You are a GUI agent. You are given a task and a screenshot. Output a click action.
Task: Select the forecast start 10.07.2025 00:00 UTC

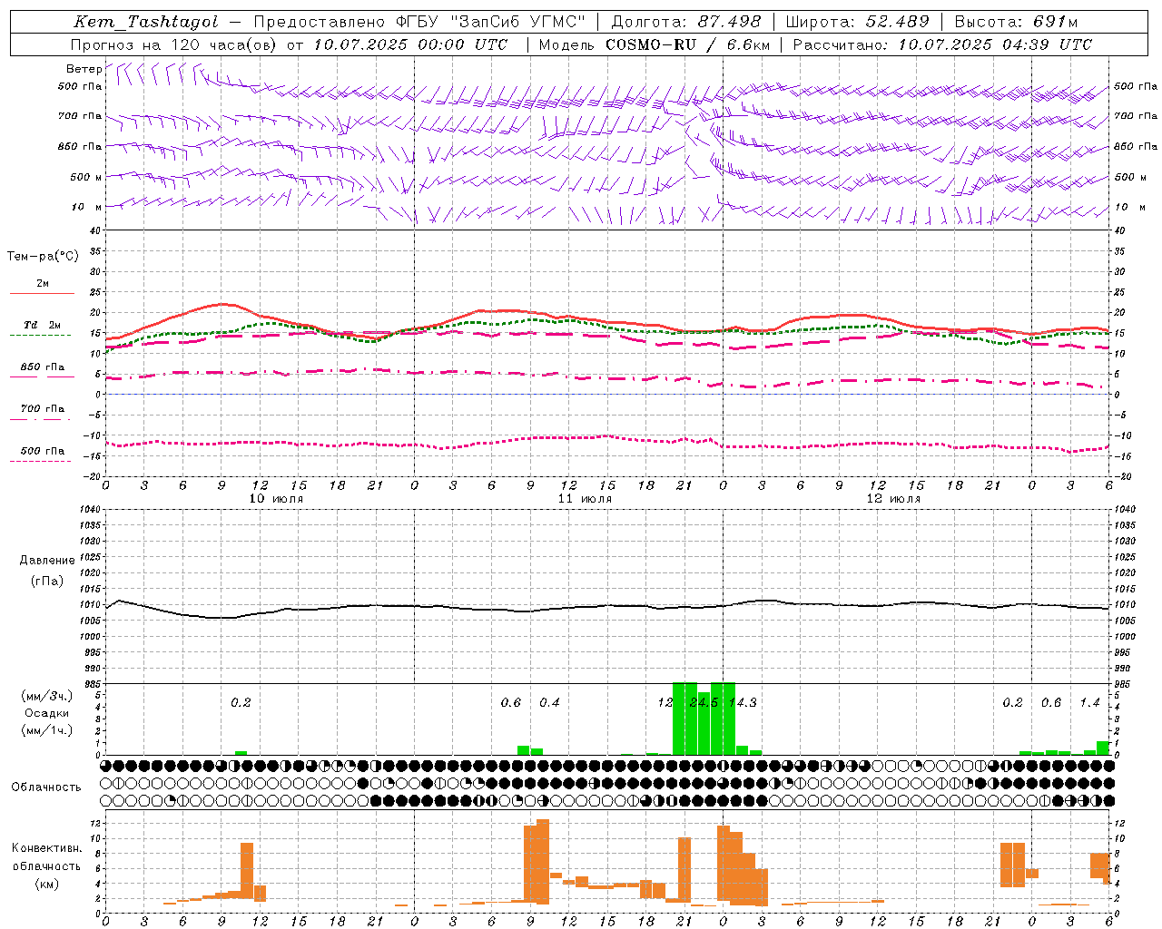click(x=410, y=44)
